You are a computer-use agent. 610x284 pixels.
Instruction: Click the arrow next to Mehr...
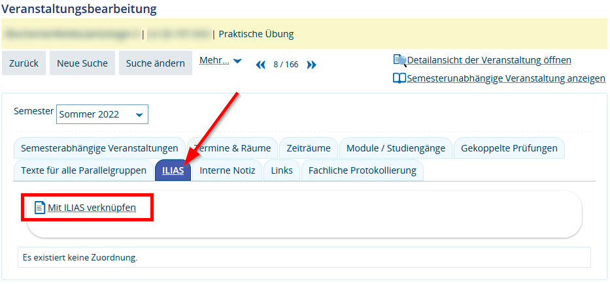pyautogui.click(x=237, y=61)
